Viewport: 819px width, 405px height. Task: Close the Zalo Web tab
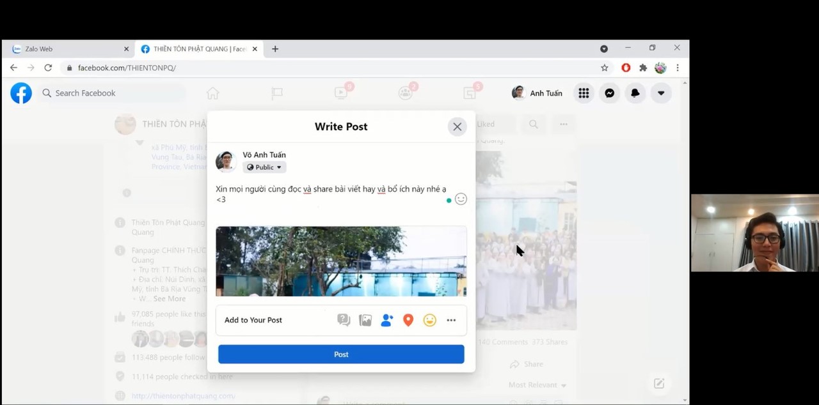coord(126,49)
